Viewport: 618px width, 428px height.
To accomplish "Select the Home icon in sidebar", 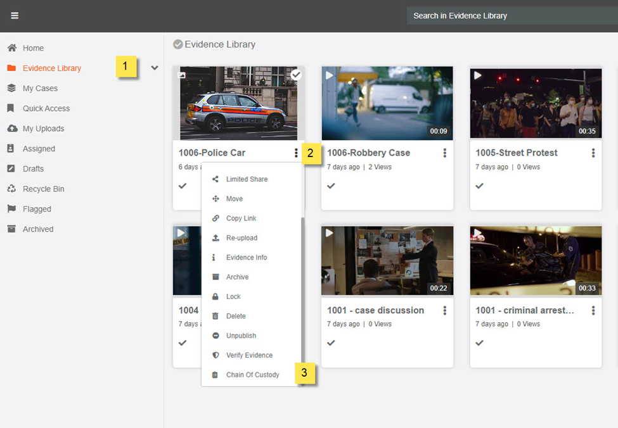I will 13,47.
